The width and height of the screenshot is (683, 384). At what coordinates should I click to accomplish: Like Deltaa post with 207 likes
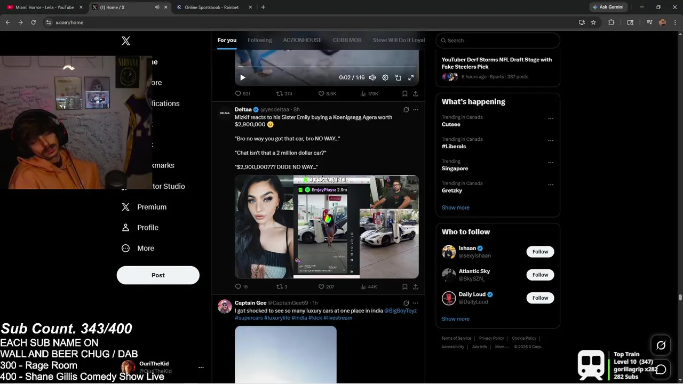coord(326,286)
